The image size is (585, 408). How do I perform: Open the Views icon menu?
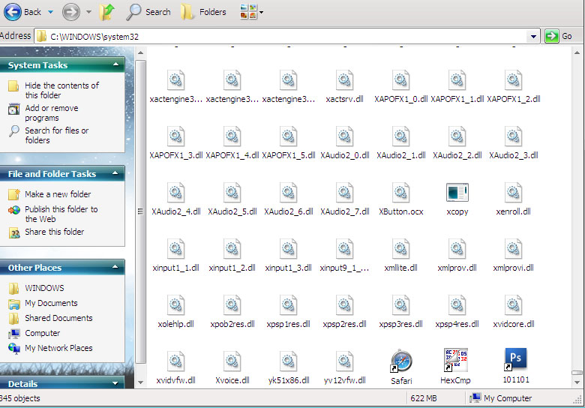248,12
